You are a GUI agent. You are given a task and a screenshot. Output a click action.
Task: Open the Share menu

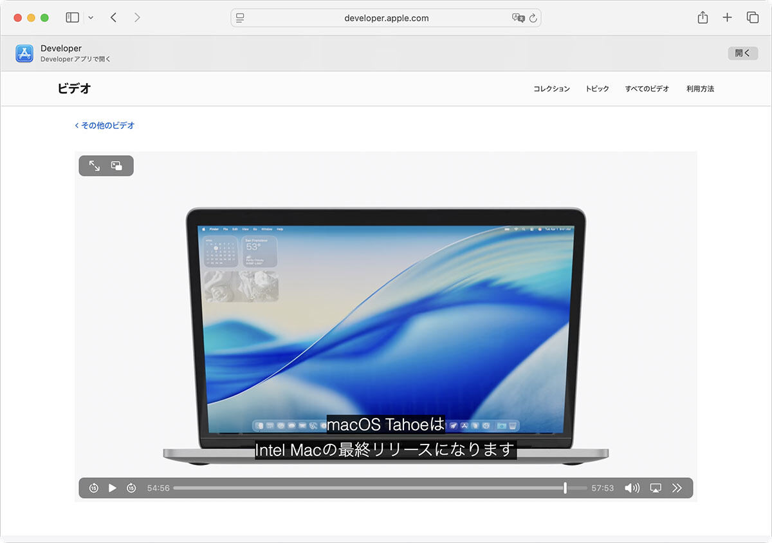coord(703,17)
